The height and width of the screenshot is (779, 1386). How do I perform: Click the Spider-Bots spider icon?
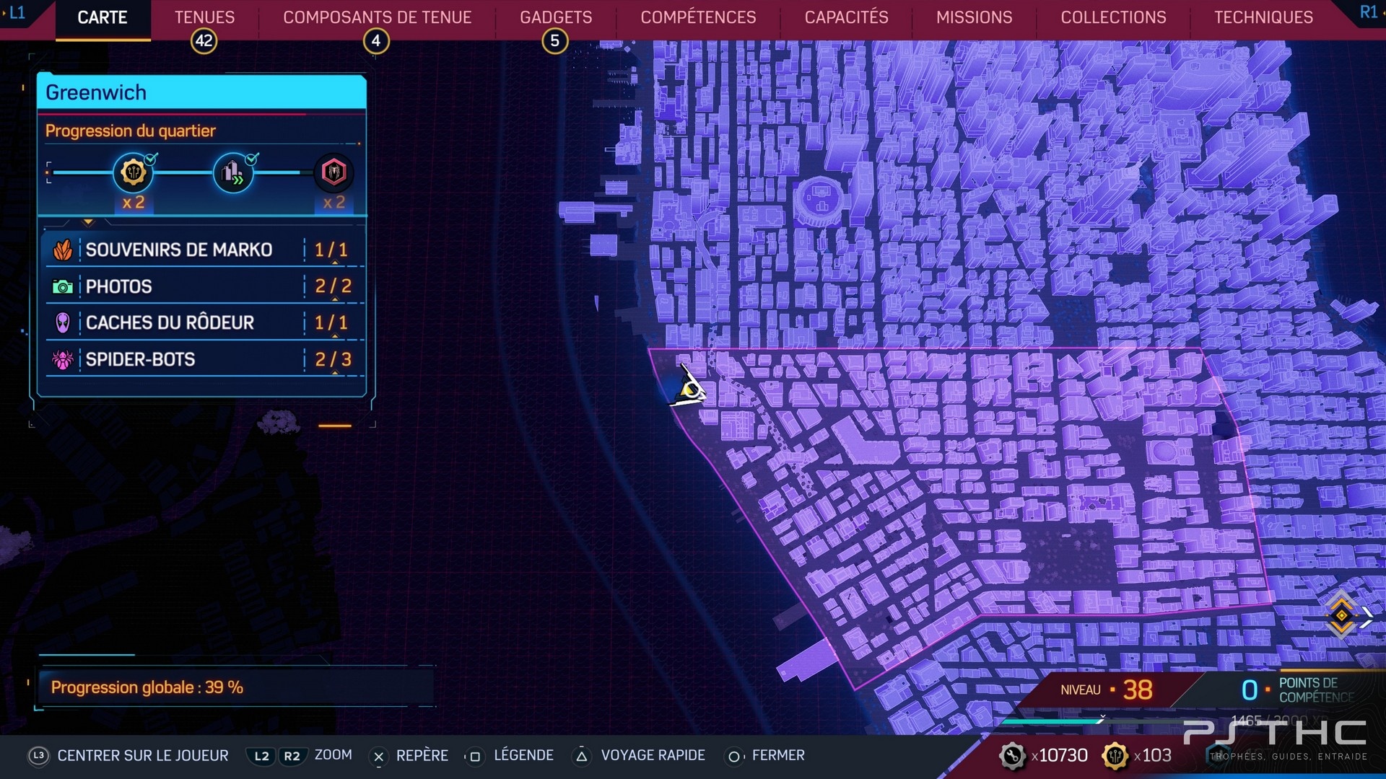pyautogui.click(x=63, y=359)
